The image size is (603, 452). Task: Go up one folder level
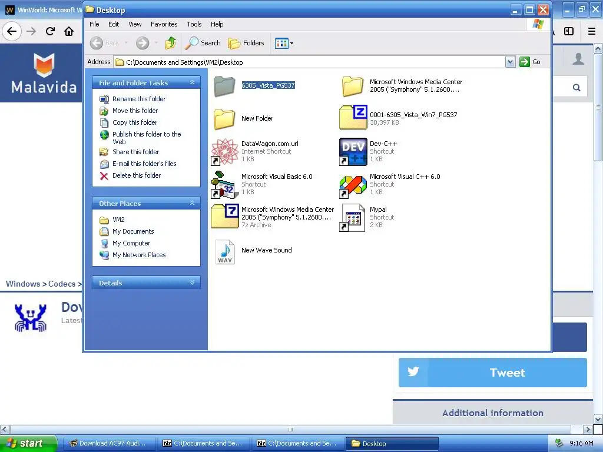click(171, 43)
